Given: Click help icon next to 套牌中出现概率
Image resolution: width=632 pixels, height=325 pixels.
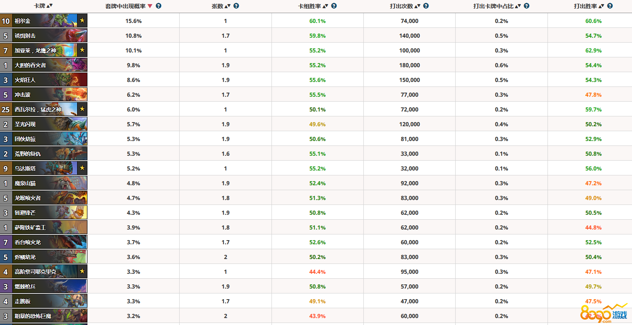Looking at the screenshot, I should click(x=159, y=6).
